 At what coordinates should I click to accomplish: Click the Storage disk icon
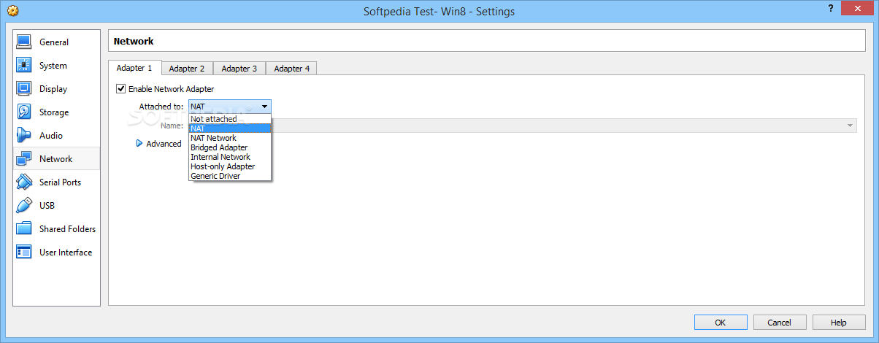click(x=24, y=112)
